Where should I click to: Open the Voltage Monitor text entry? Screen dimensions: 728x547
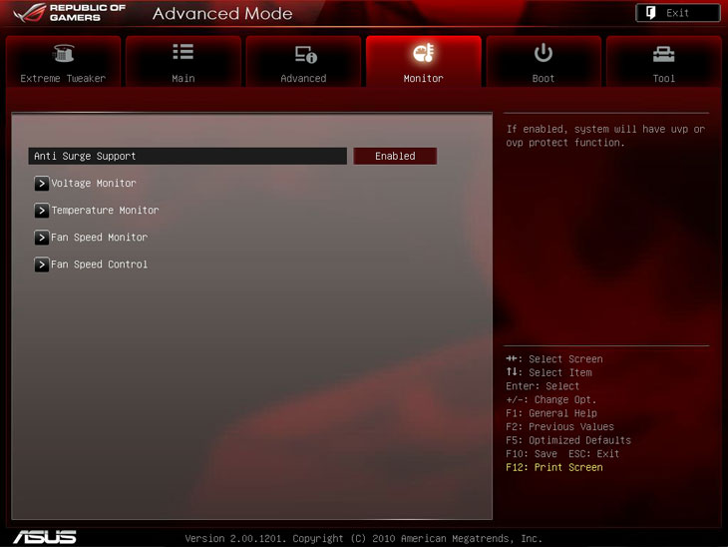[94, 184]
